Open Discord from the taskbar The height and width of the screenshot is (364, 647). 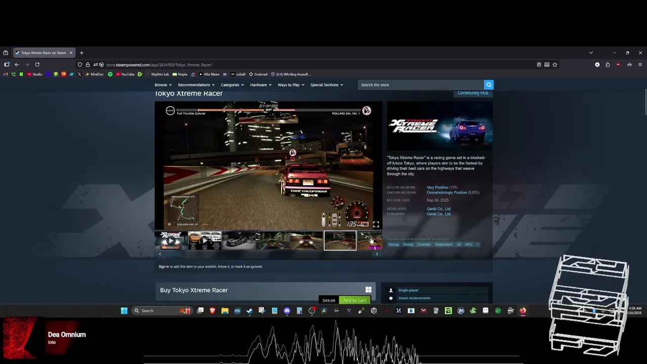(287, 310)
